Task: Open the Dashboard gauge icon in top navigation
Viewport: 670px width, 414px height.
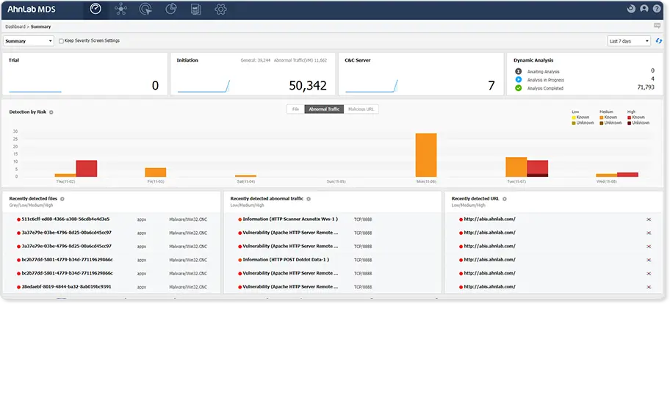Action: [x=96, y=9]
